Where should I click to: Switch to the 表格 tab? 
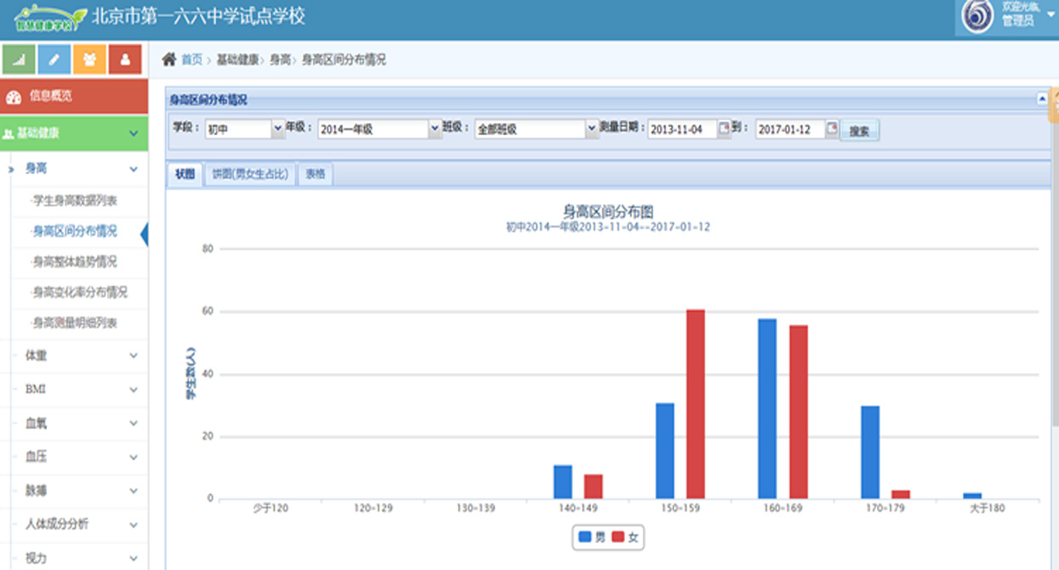(316, 174)
